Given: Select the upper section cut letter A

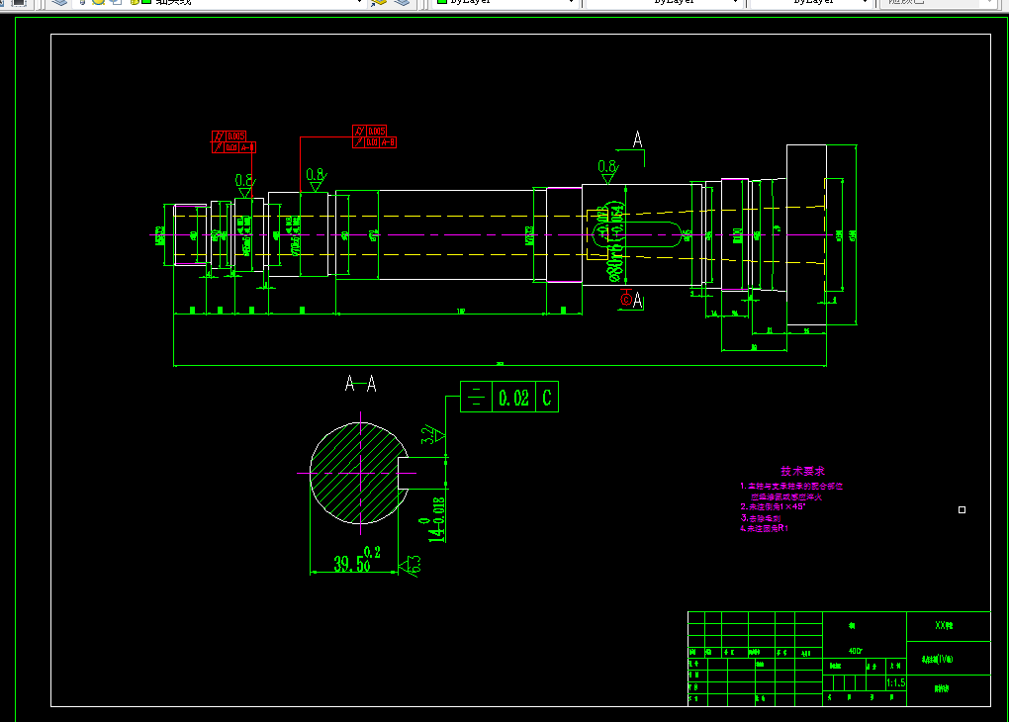Looking at the screenshot, I should [x=637, y=139].
